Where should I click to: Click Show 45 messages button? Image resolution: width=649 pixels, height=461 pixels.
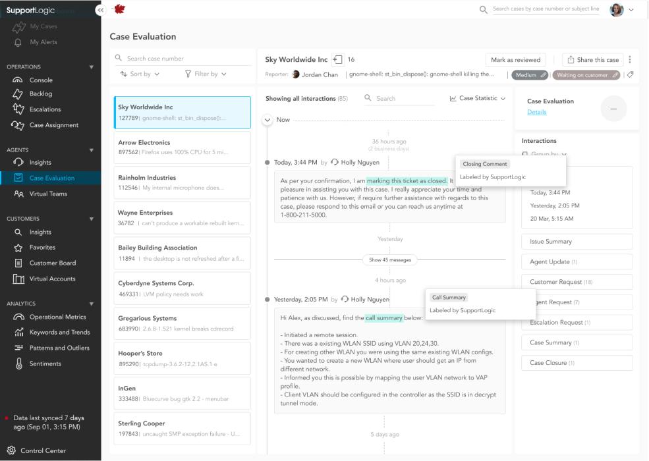pyautogui.click(x=390, y=260)
